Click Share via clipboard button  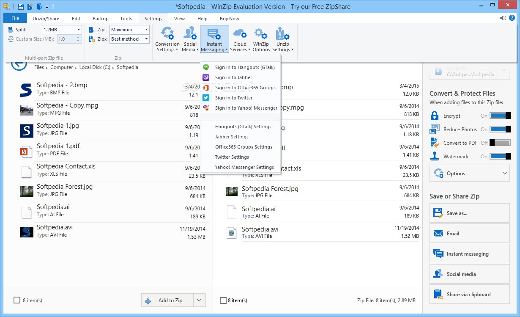coord(470,294)
